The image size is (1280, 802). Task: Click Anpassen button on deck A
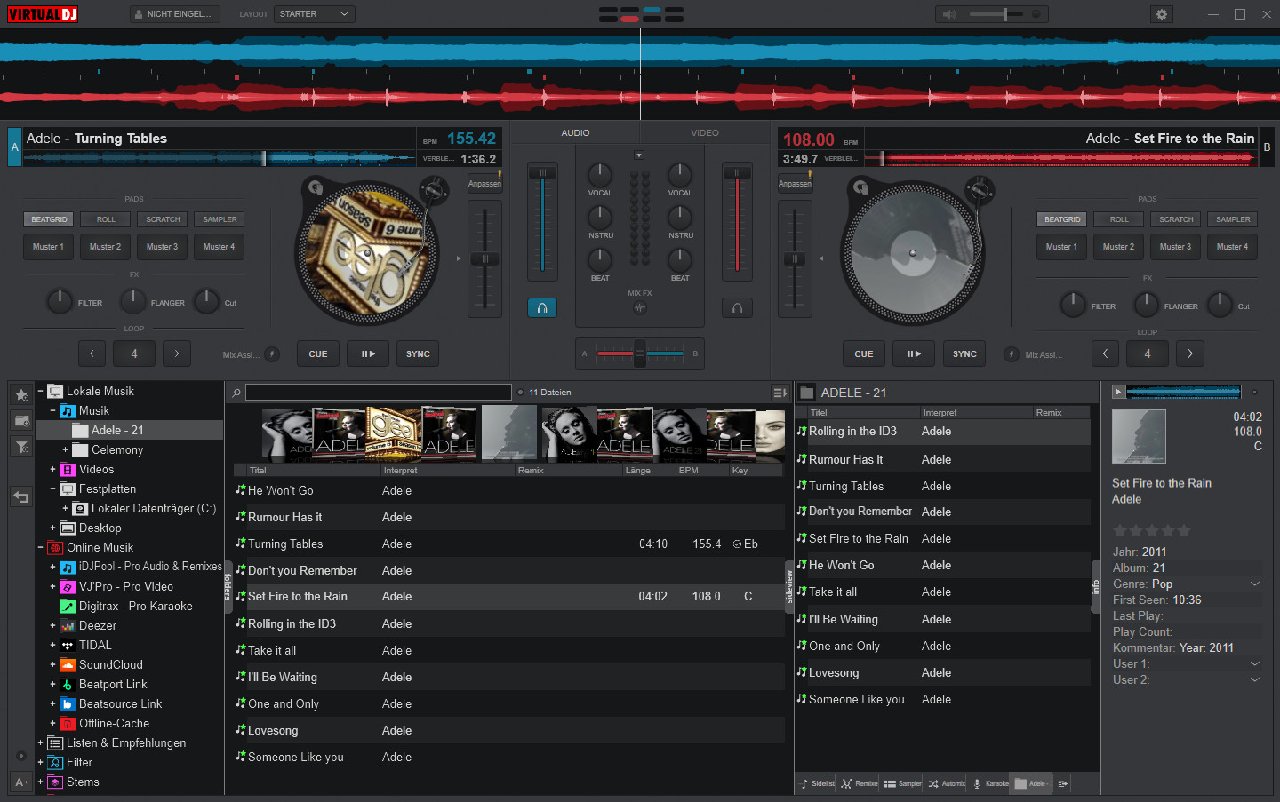484,184
